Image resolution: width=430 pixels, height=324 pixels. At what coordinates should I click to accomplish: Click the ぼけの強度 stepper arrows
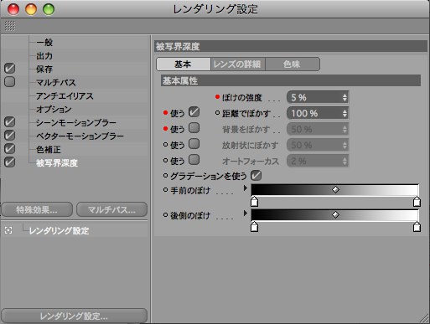tap(345, 97)
